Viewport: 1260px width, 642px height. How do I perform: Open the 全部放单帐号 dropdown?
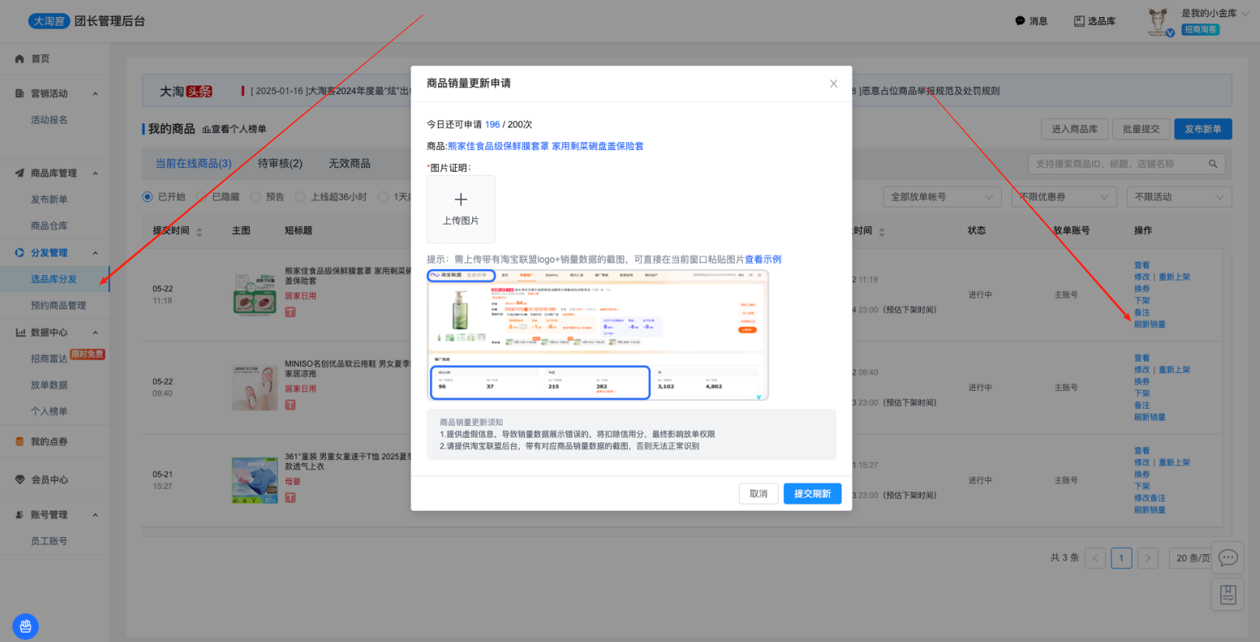tap(942, 197)
